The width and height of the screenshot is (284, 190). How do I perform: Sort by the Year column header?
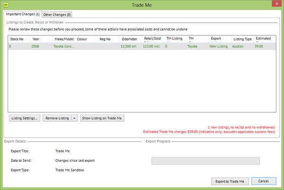pos(41,39)
